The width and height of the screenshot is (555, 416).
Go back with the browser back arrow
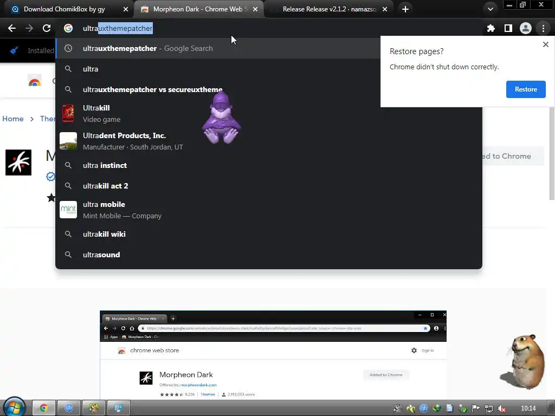12,28
